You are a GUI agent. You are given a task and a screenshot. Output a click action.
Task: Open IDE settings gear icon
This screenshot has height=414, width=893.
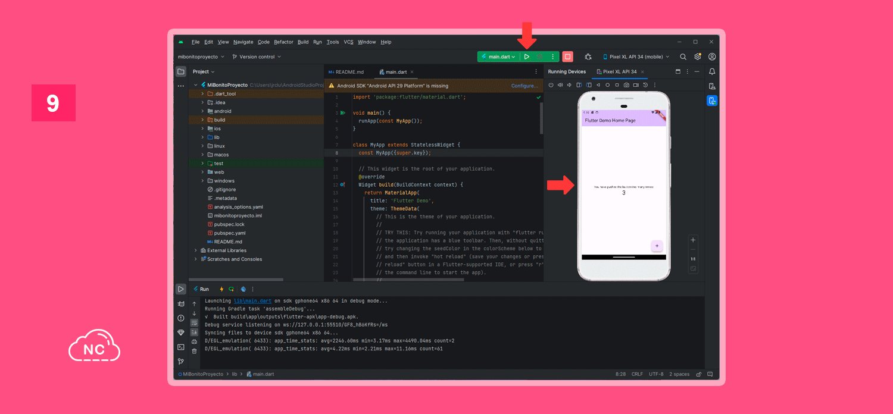pos(698,57)
